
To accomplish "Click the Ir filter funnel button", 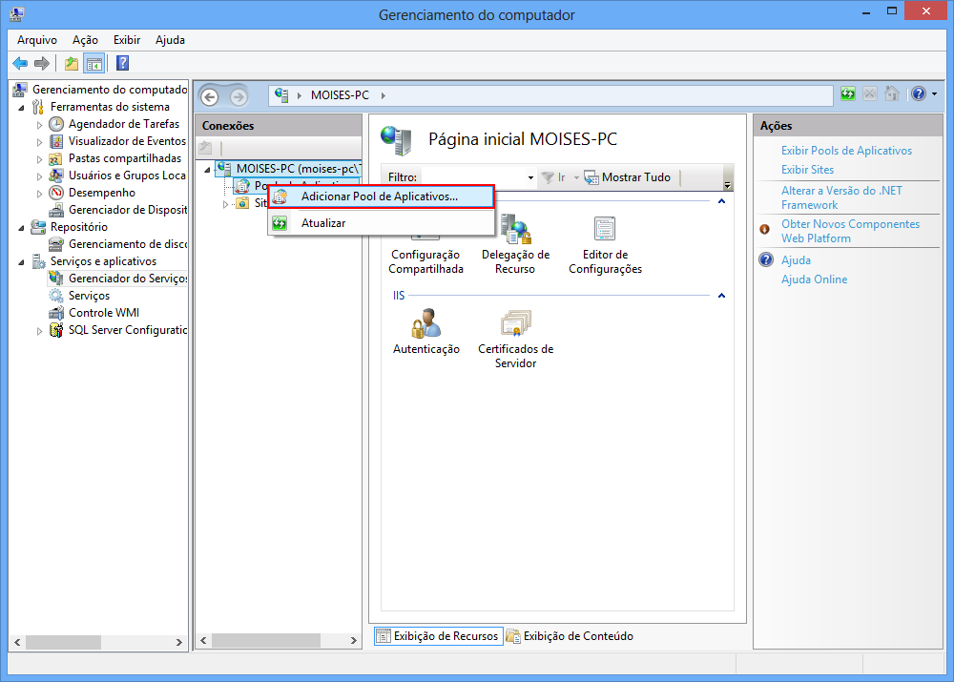I will 553,177.
